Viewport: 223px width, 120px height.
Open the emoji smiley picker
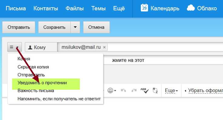[x=112, y=91]
